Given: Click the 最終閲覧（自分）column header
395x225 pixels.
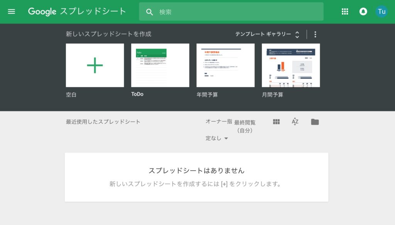Looking at the screenshot, I should 245,126.
